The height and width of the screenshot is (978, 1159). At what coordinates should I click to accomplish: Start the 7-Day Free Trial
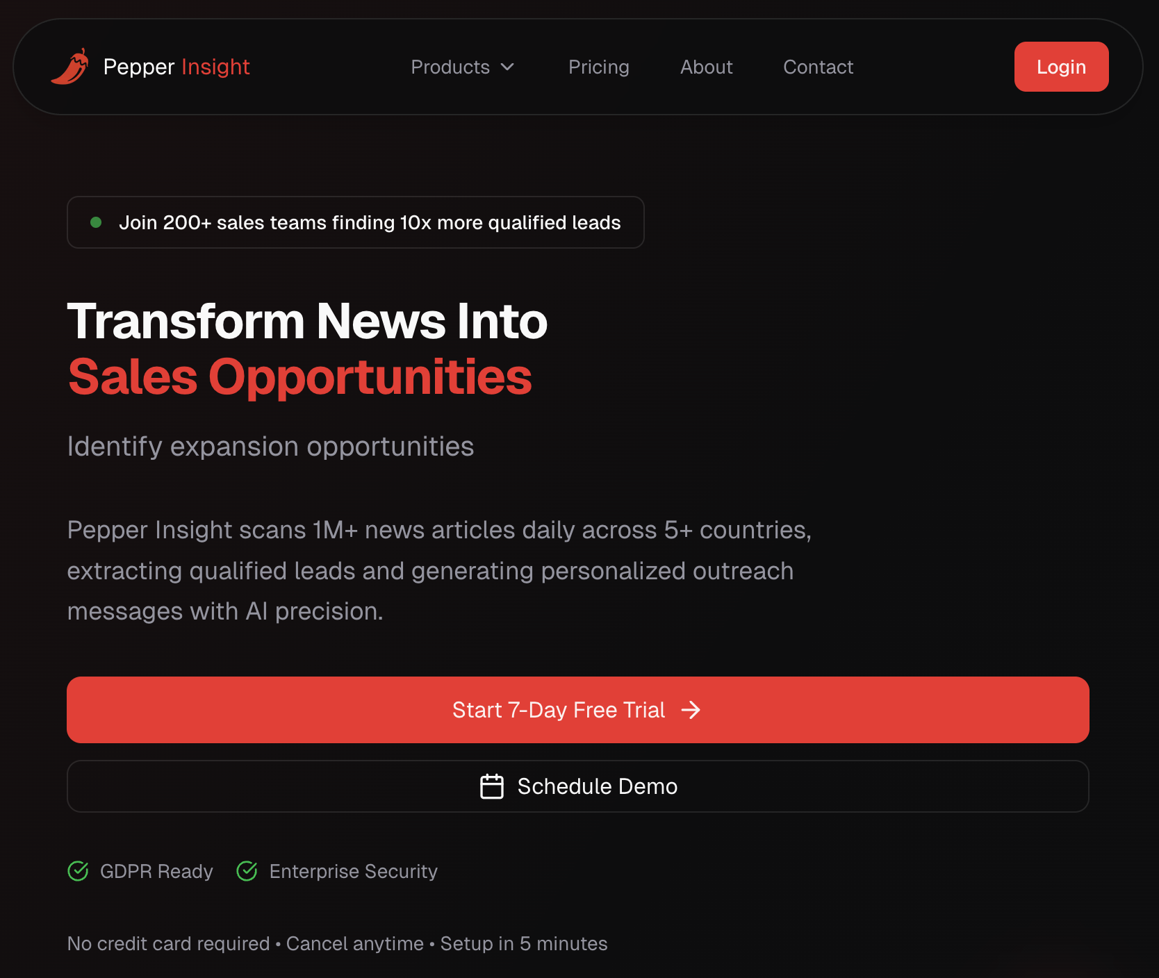578,710
